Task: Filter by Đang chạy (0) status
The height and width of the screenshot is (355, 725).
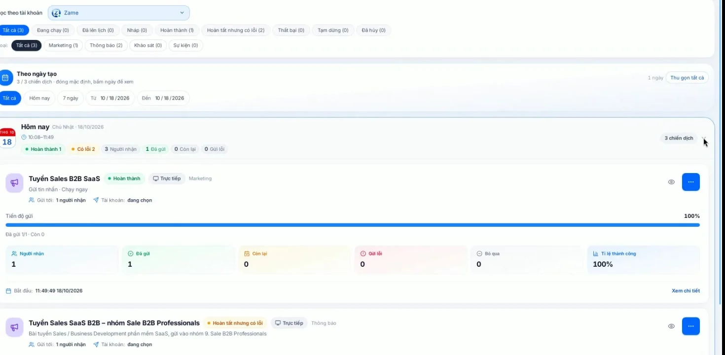Action: click(x=53, y=30)
